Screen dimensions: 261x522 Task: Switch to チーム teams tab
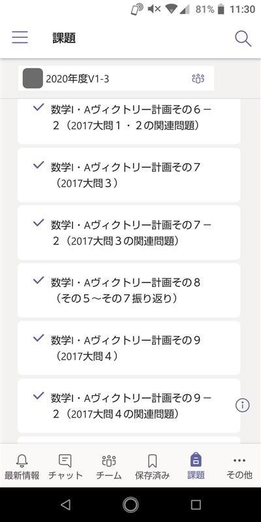108,467
